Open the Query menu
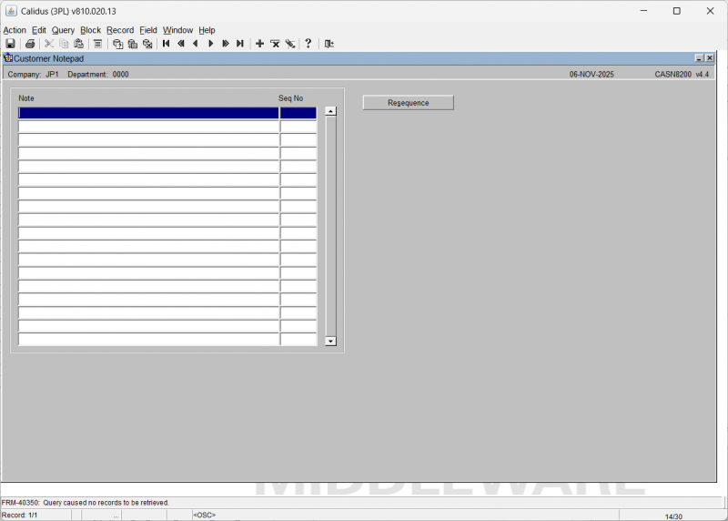The height and width of the screenshot is (521, 728). click(63, 30)
